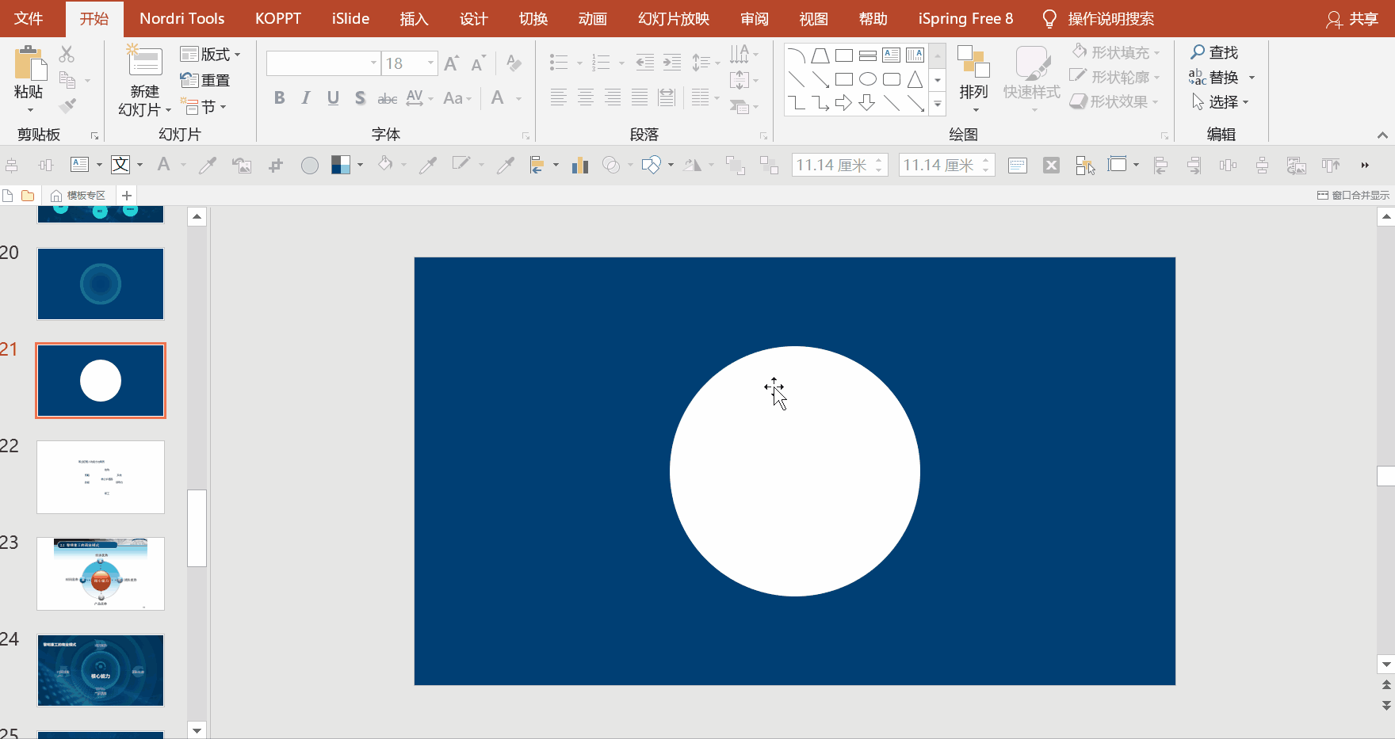Click the Arrange icon

973,63
